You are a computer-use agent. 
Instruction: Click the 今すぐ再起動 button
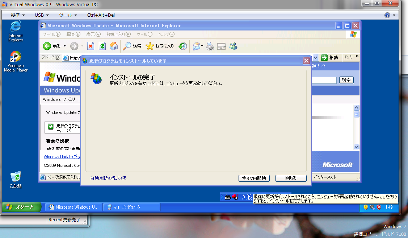pos(254,178)
